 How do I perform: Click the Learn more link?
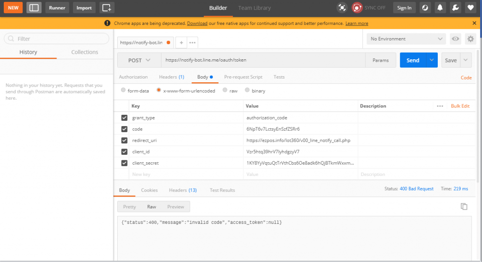(x=357, y=24)
